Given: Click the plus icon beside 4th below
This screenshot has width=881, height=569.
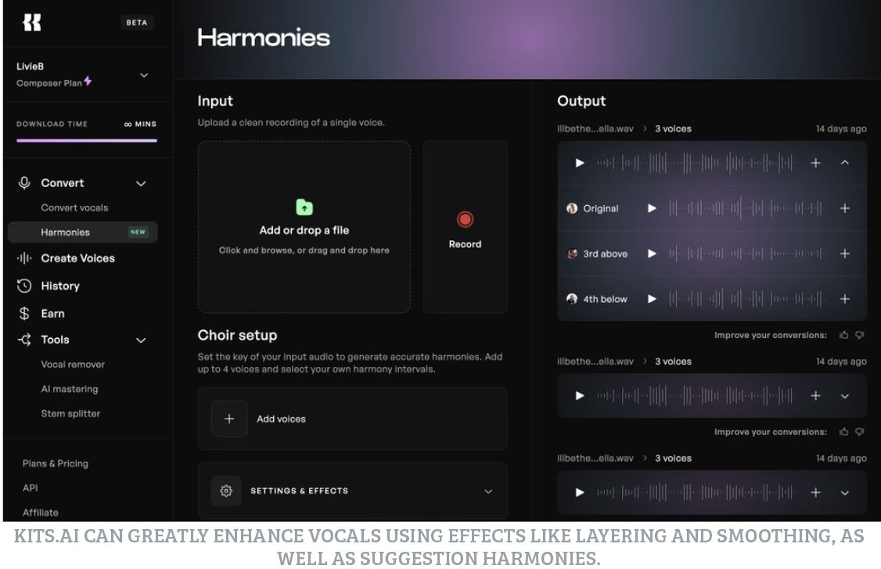Looking at the screenshot, I should pos(844,299).
